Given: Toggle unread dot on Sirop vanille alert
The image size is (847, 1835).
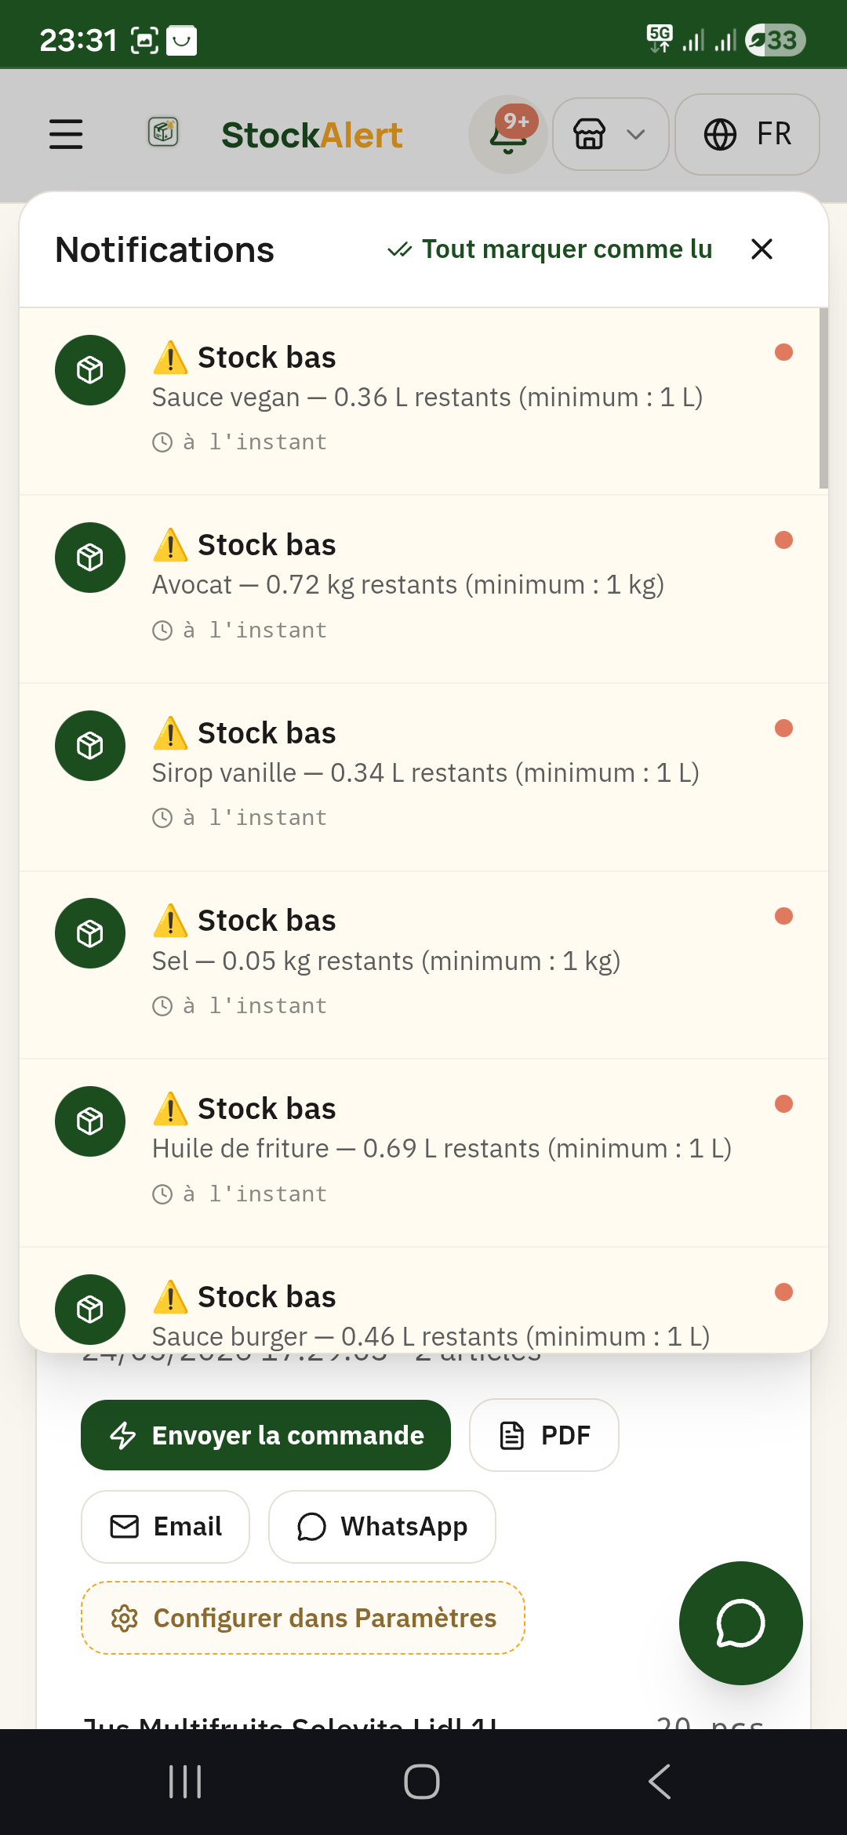Looking at the screenshot, I should click(x=783, y=729).
